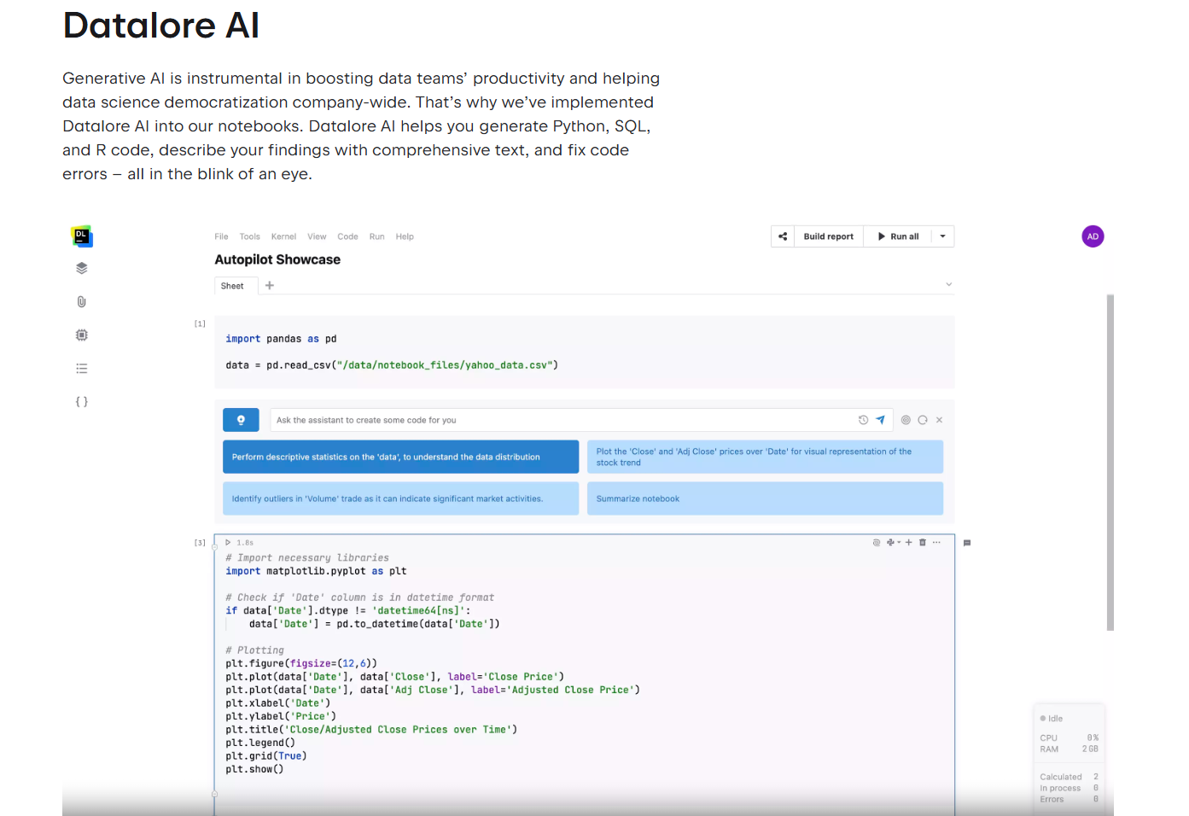The image size is (1189, 816).
Task: Click the notebook vertical scrollbar
Action: [1110, 462]
